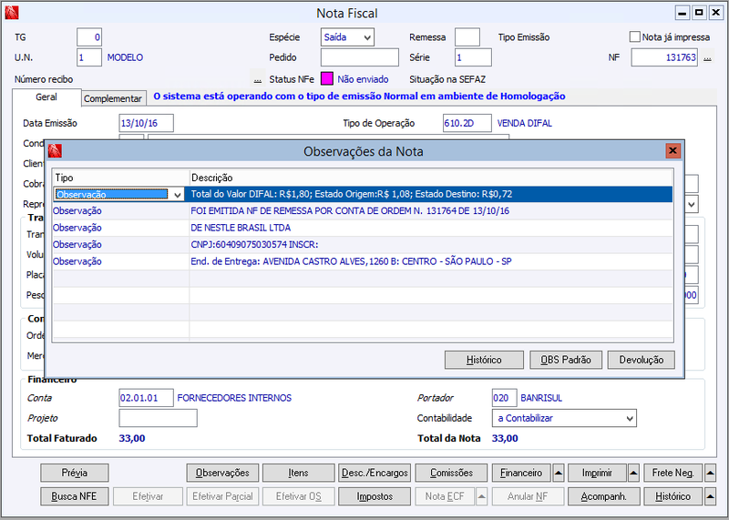Click the OBS Padrão button
The height and width of the screenshot is (520, 729).
coord(565,360)
